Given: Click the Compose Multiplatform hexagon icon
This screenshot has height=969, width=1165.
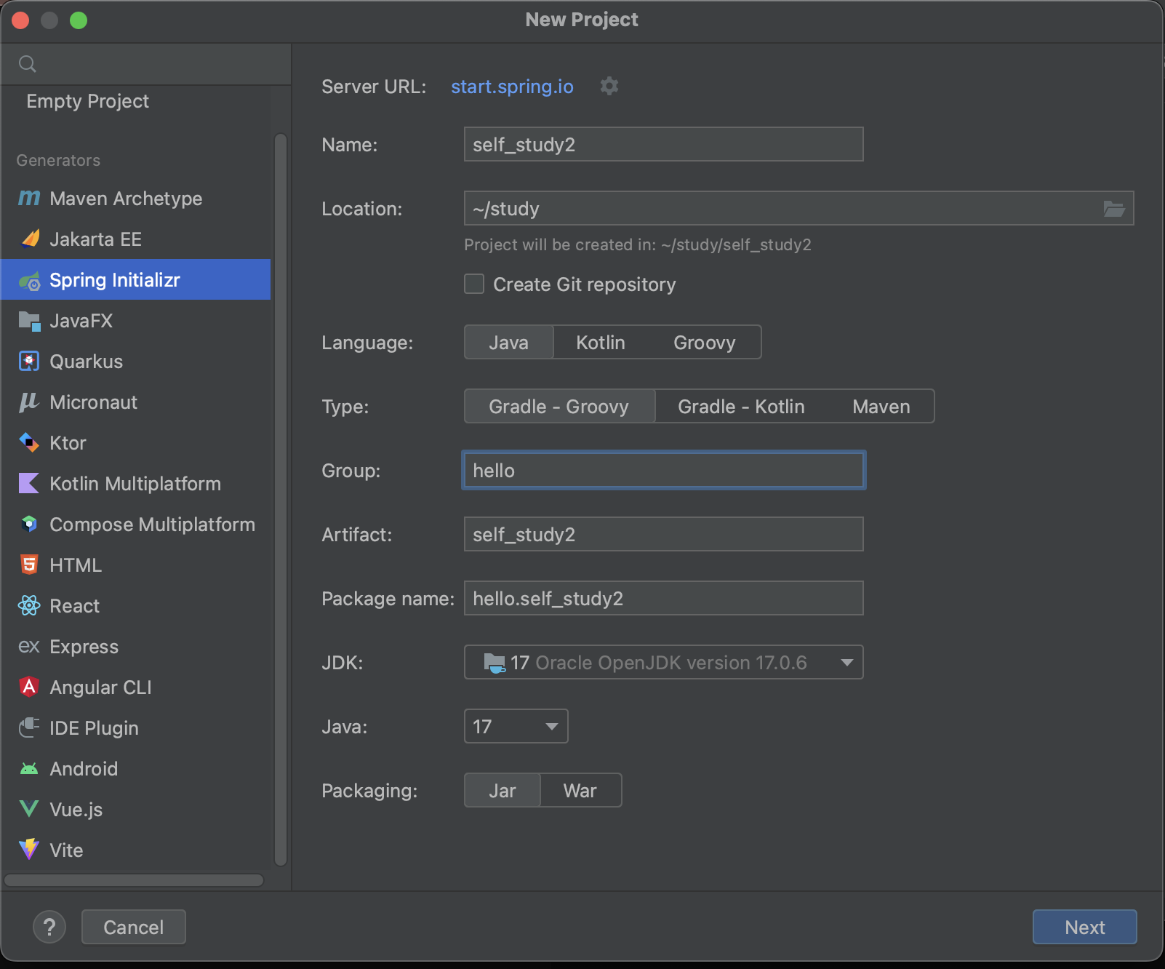Looking at the screenshot, I should point(29,524).
